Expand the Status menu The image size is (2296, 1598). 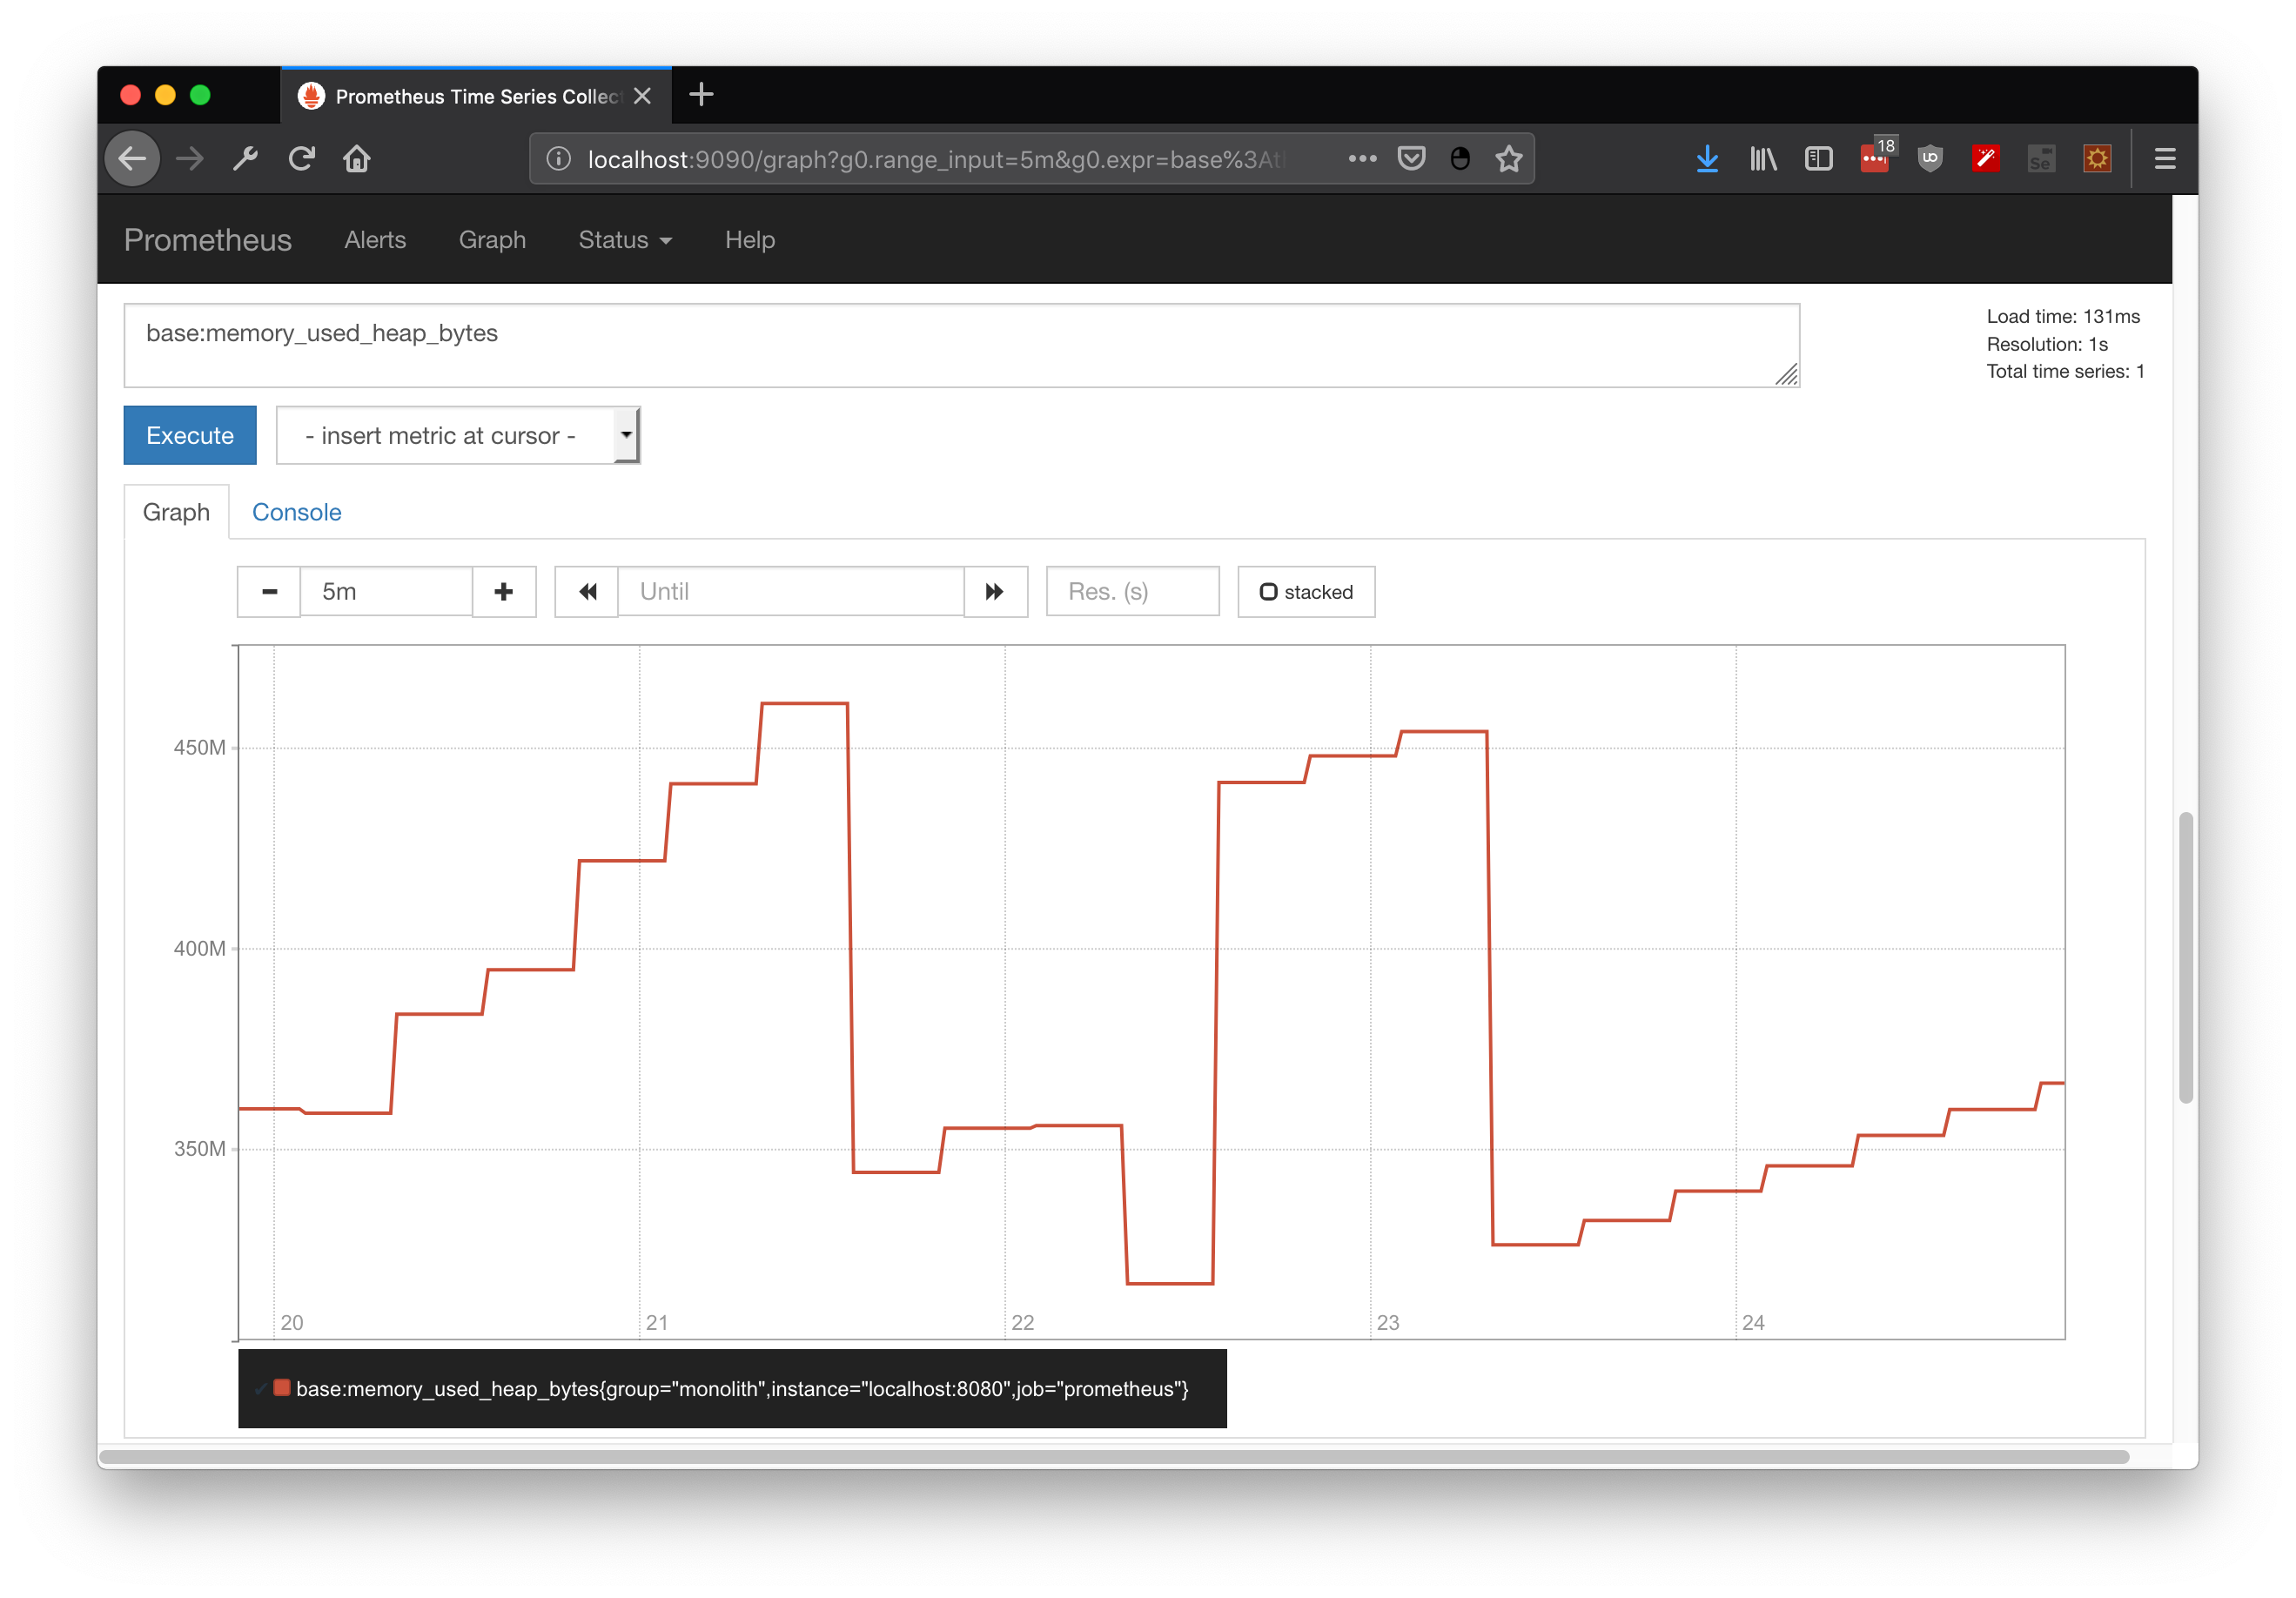[x=625, y=240]
